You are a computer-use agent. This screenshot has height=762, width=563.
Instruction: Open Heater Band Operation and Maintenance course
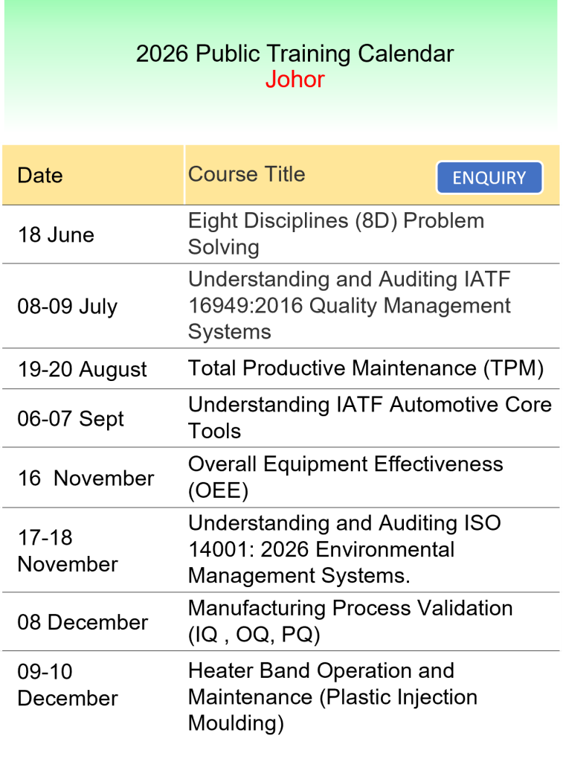point(332,697)
